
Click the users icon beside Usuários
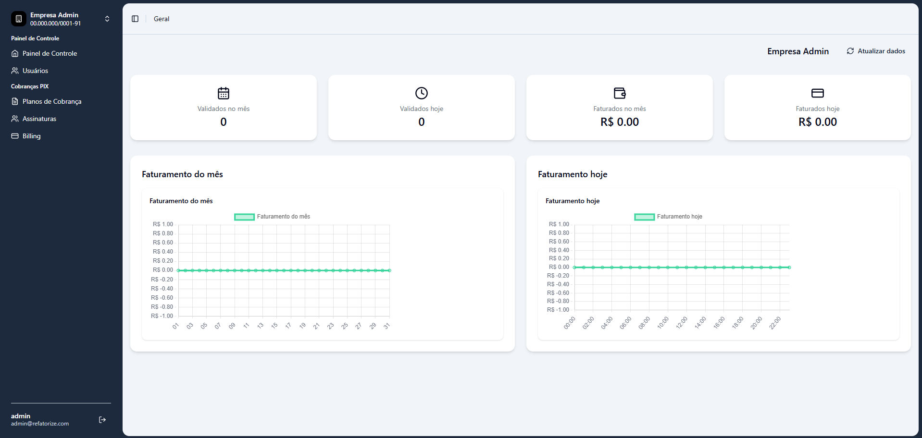tap(15, 71)
